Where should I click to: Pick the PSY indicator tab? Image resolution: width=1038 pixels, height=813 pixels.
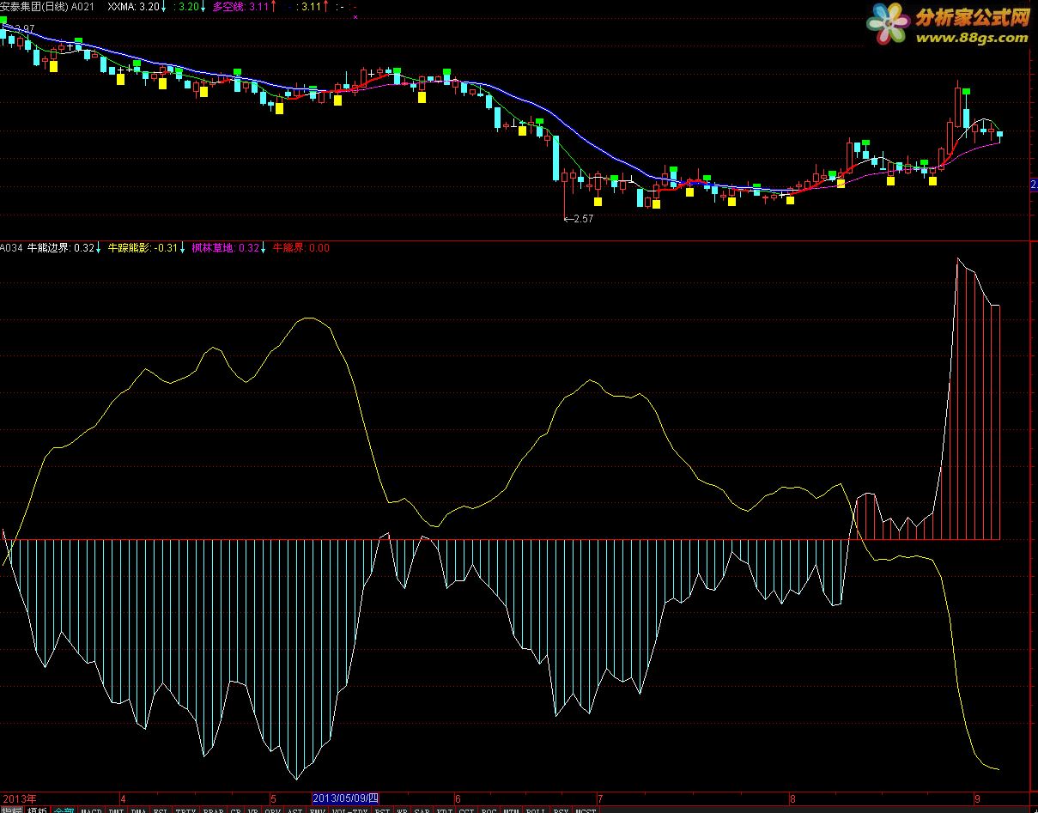tap(561, 810)
